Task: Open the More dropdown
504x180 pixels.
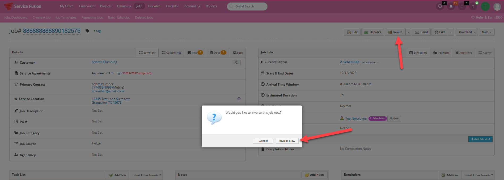Action: (487, 32)
